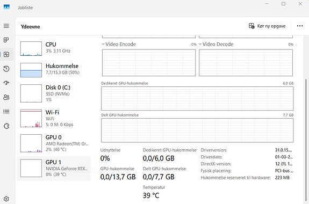Open Settings gear icon in sidebar
309x204 pixels.
tap(6, 199)
